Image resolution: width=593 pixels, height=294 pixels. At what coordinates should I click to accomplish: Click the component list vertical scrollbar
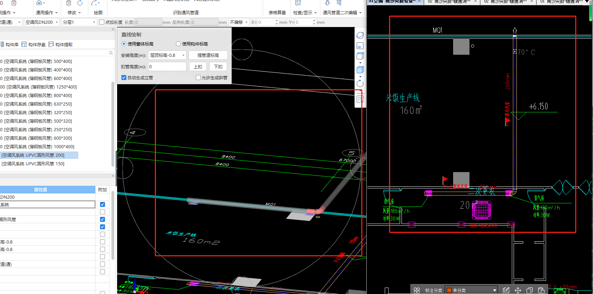[x=113, y=124]
